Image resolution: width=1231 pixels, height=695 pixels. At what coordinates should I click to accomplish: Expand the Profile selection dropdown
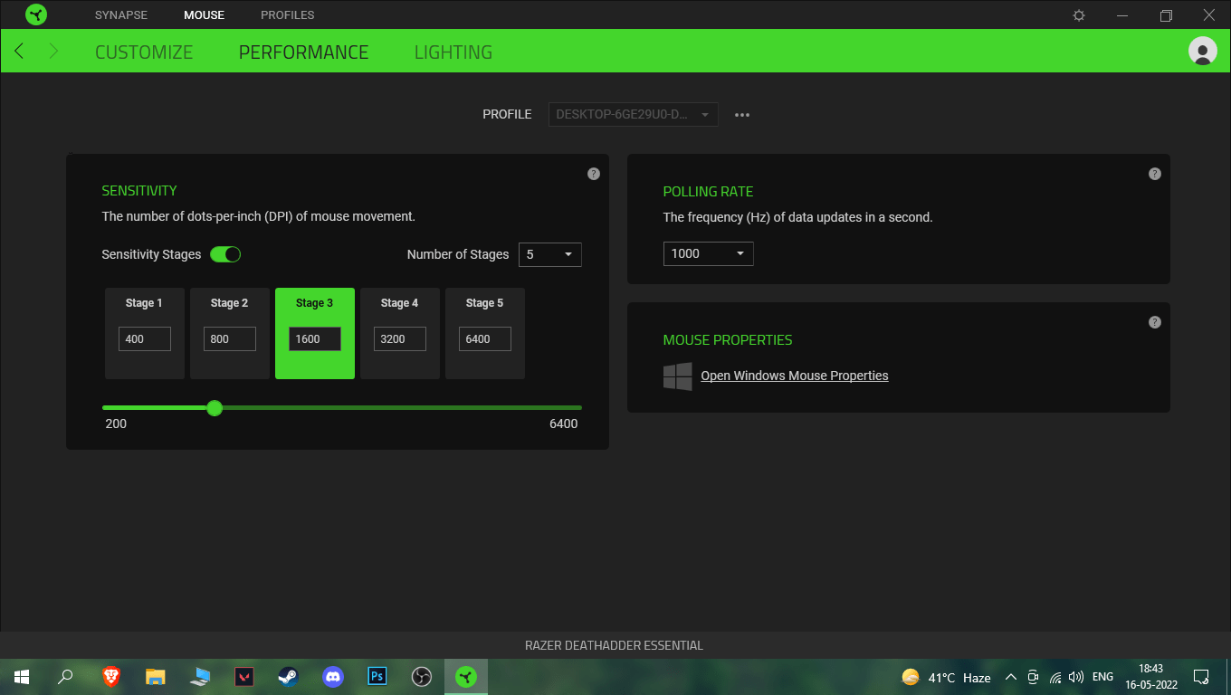point(633,115)
